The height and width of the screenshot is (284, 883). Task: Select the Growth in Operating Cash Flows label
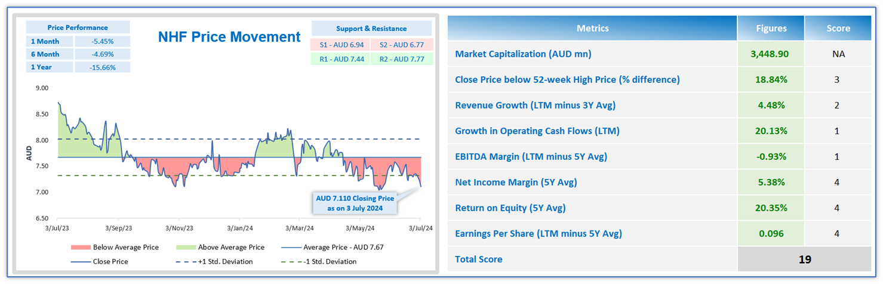click(x=537, y=131)
